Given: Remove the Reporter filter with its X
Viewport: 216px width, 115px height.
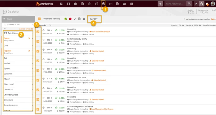Looking at the screenshot, I should click(29, 51).
